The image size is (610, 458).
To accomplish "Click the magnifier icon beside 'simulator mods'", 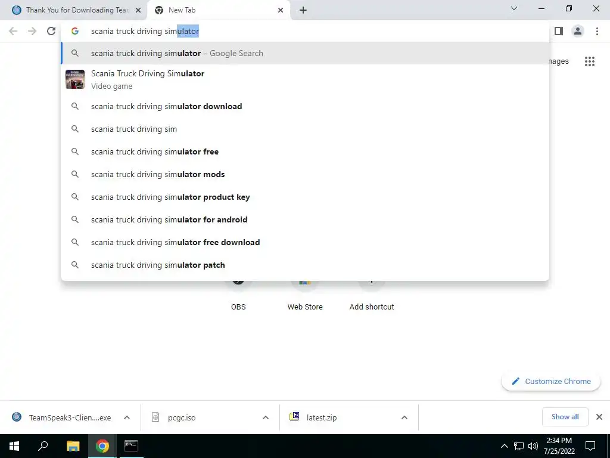I will (x=75, y=174).
